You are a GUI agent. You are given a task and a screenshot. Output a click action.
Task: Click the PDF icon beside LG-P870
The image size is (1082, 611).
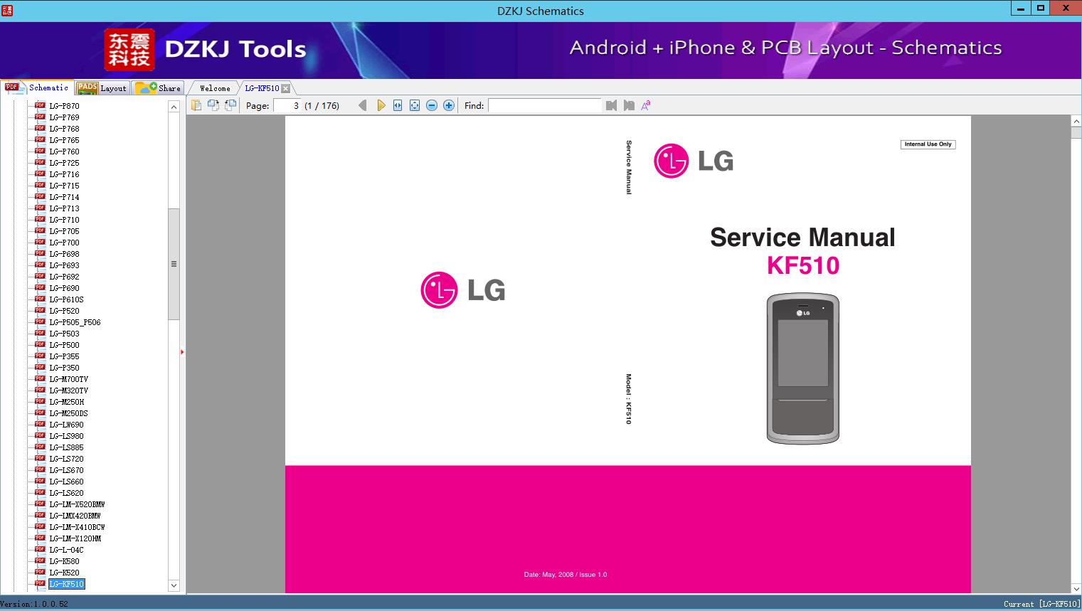[x=41, y=106]
